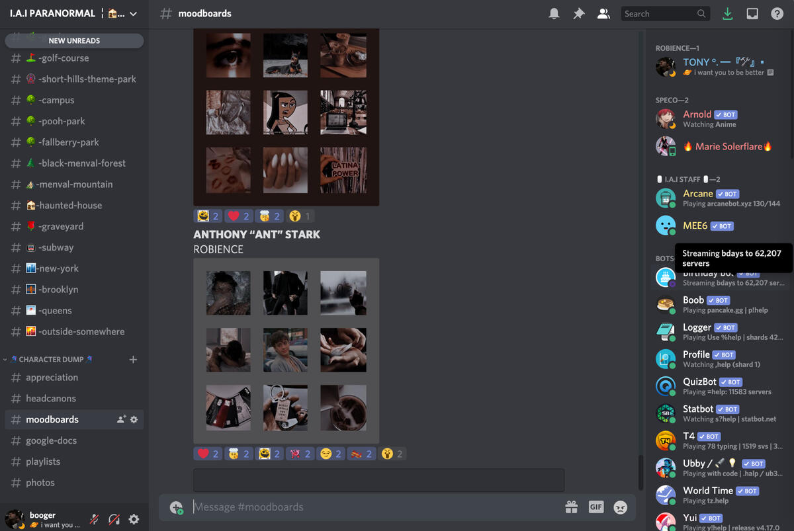Jump to NEW UNREADS
Screen dimensions: 794x531
click(x=74, y=40)
